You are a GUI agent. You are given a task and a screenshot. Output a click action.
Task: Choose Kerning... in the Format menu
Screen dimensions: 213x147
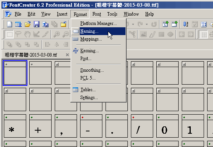click(x=98, y=51)
